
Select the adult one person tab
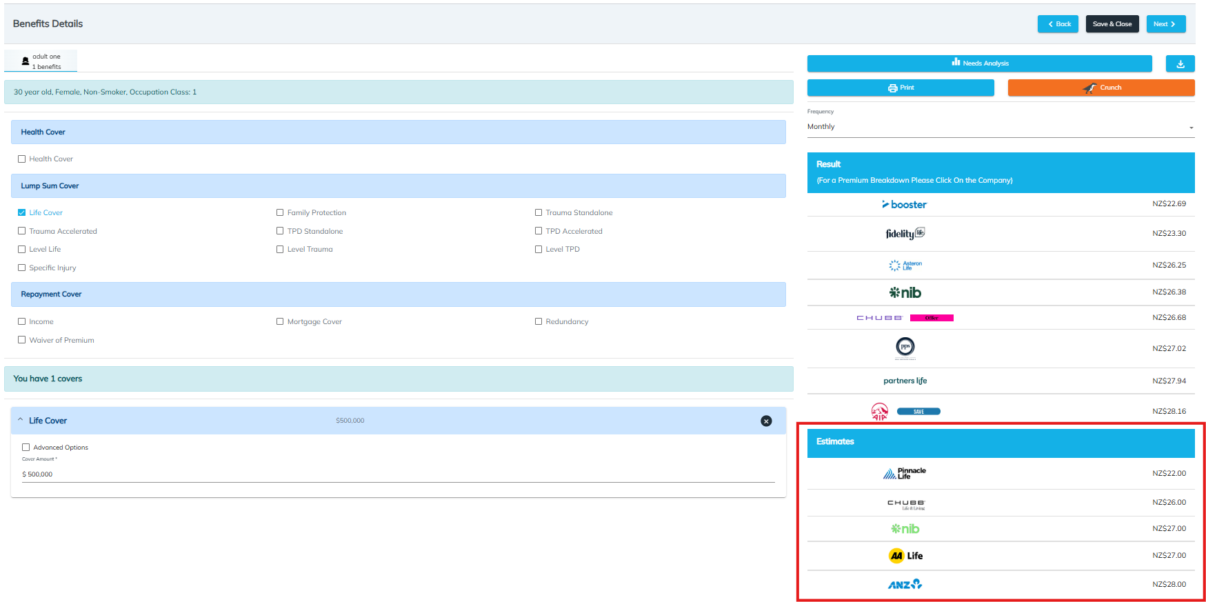point(41,61)
